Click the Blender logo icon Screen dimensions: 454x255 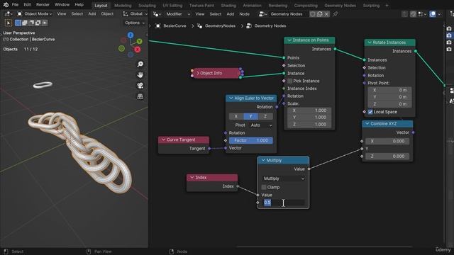tap(6, 5)
